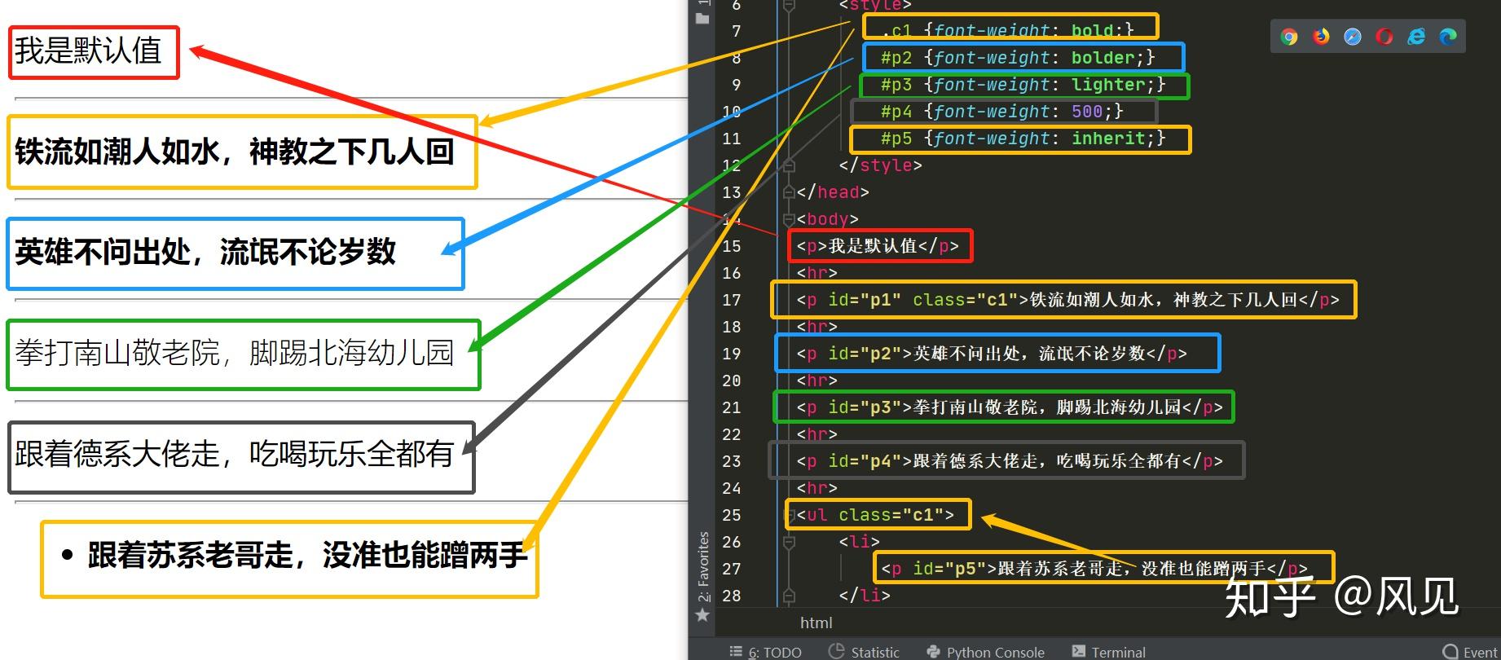Collapse the opening li tag fold marker

(x=789, y=542)
